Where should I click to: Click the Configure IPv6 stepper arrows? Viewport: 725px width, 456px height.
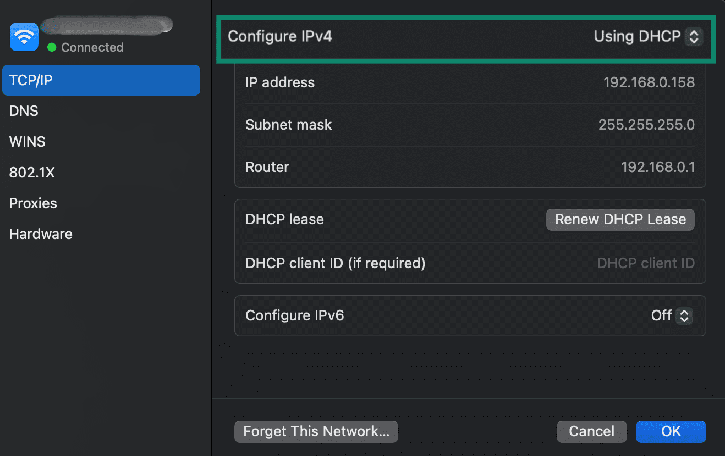coord(684,315)
